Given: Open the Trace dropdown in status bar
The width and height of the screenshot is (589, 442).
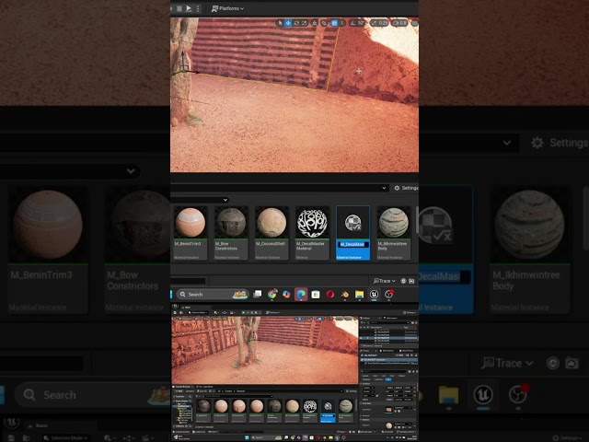Looking at the screenshot, I should (385, 281).
